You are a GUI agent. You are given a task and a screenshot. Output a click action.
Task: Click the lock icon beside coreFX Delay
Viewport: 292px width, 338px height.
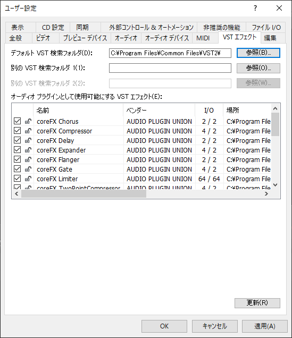(28, 140)
